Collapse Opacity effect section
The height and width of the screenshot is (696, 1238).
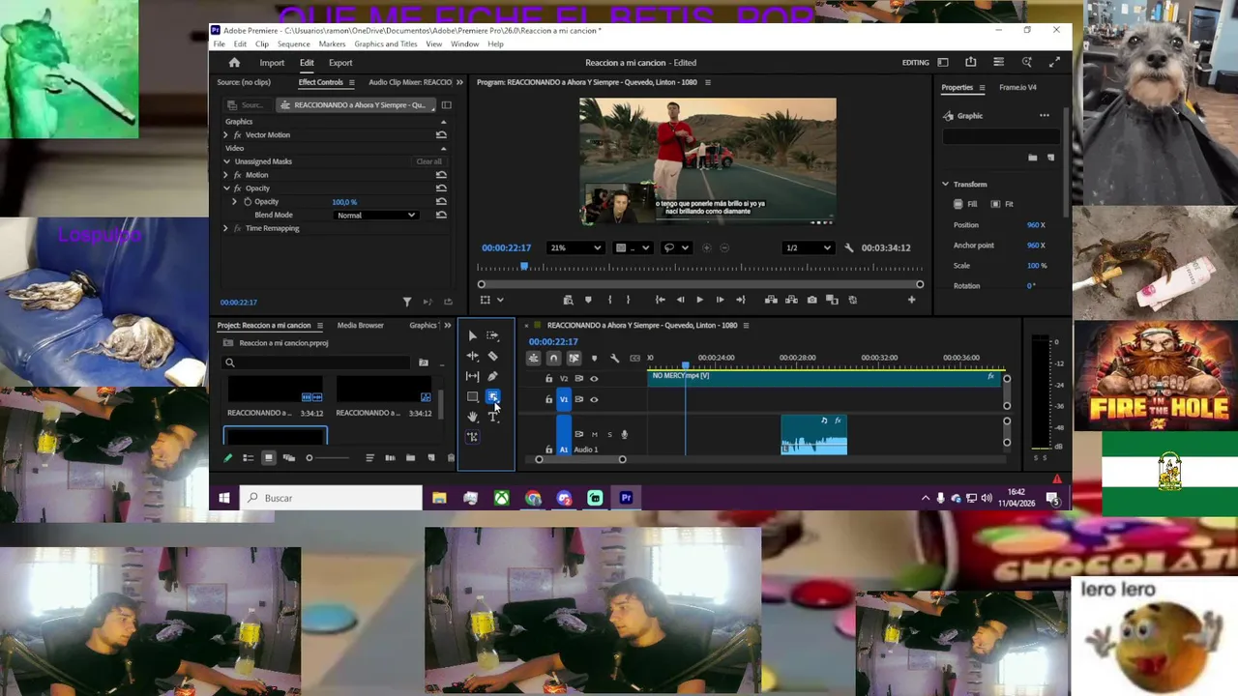tap(226, 188)
